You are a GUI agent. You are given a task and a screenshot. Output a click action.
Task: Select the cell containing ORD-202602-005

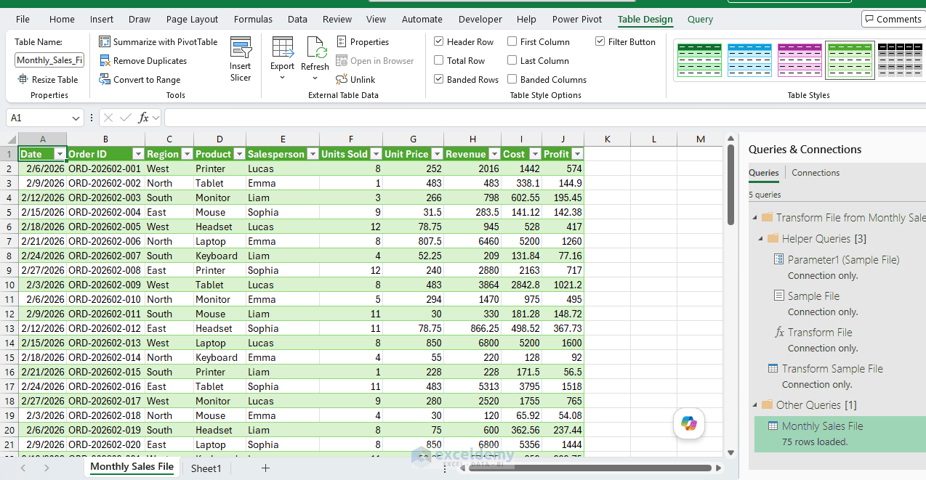click(x=105, y=227)
